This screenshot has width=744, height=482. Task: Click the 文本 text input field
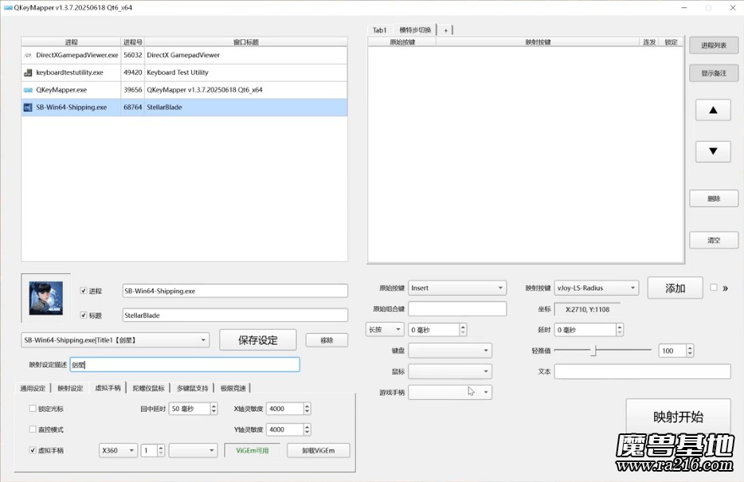tap(642, 371)
